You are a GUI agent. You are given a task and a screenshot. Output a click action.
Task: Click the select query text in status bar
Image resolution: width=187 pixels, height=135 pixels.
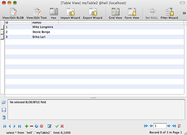tap(38, 133)
